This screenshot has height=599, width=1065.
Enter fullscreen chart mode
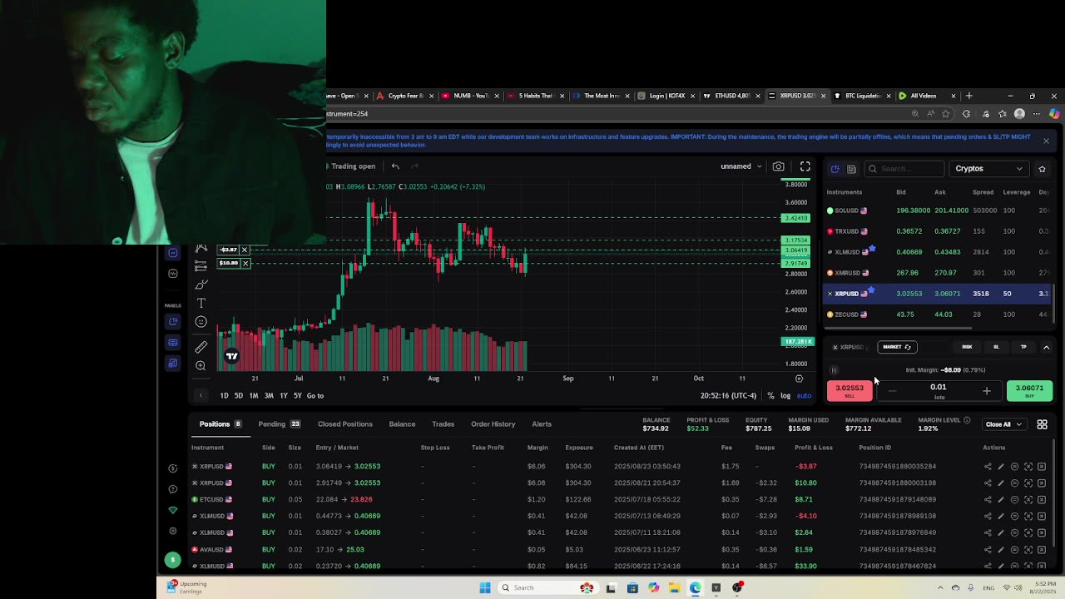click(x=805, y=166)
